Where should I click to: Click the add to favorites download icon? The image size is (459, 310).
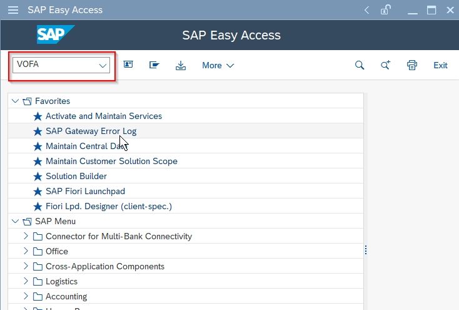pyautogui.click(x=181, y=65)
